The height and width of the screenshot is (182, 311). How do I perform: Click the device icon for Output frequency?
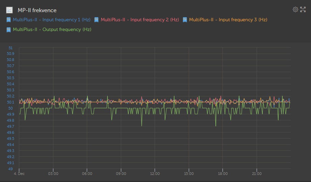pyautogui.click(x=9, y=30)
